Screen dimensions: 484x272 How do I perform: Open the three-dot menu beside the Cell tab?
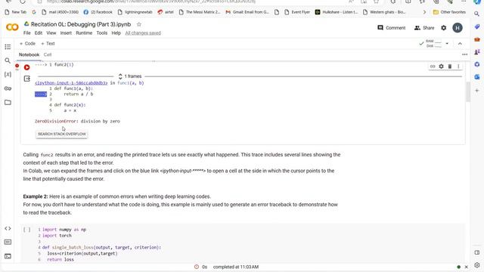464,54
